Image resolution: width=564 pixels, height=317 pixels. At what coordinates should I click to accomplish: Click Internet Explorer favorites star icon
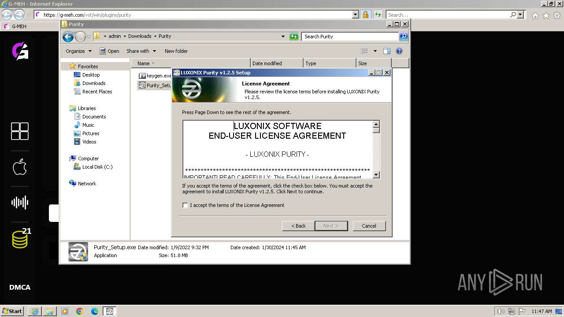click(546, 15)
